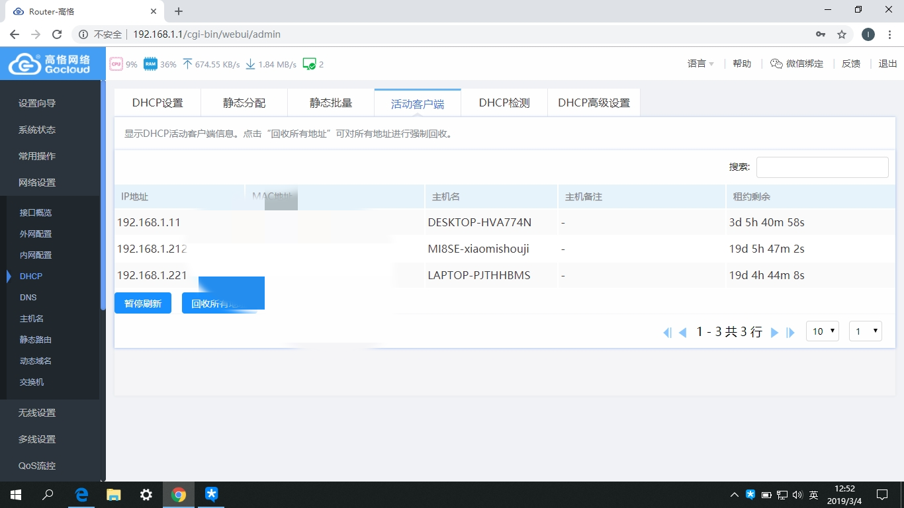This screenshot has height=508, width=904.
Task: Click IP address 192.168.1.221
Action: pos(152,275)
